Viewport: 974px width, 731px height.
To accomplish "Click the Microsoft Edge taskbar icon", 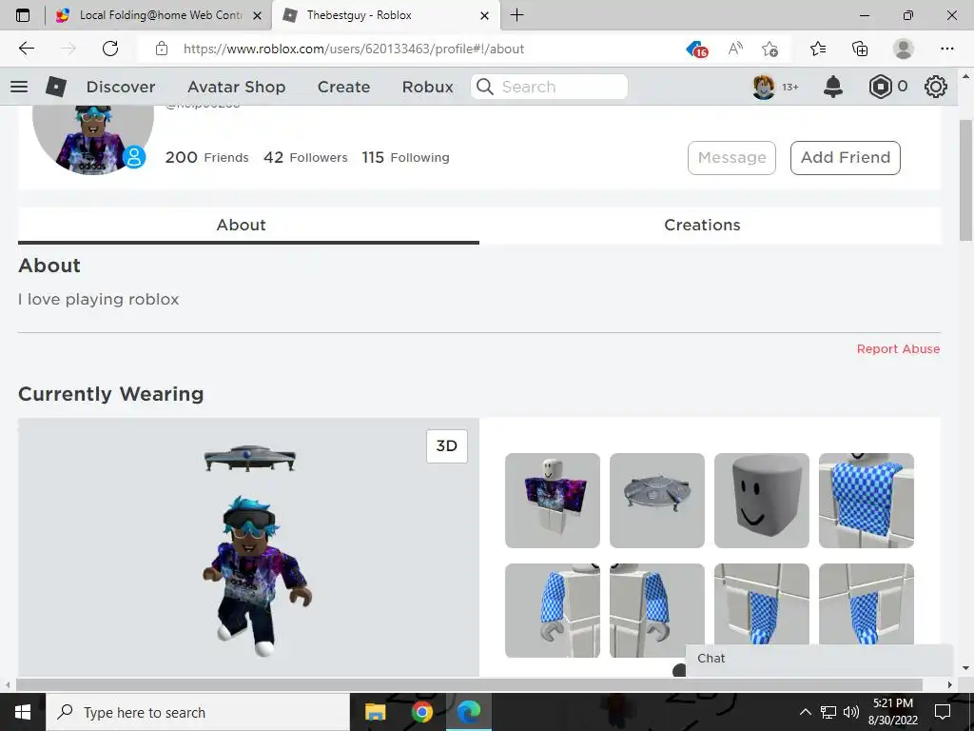I will (x=469, y=712).
